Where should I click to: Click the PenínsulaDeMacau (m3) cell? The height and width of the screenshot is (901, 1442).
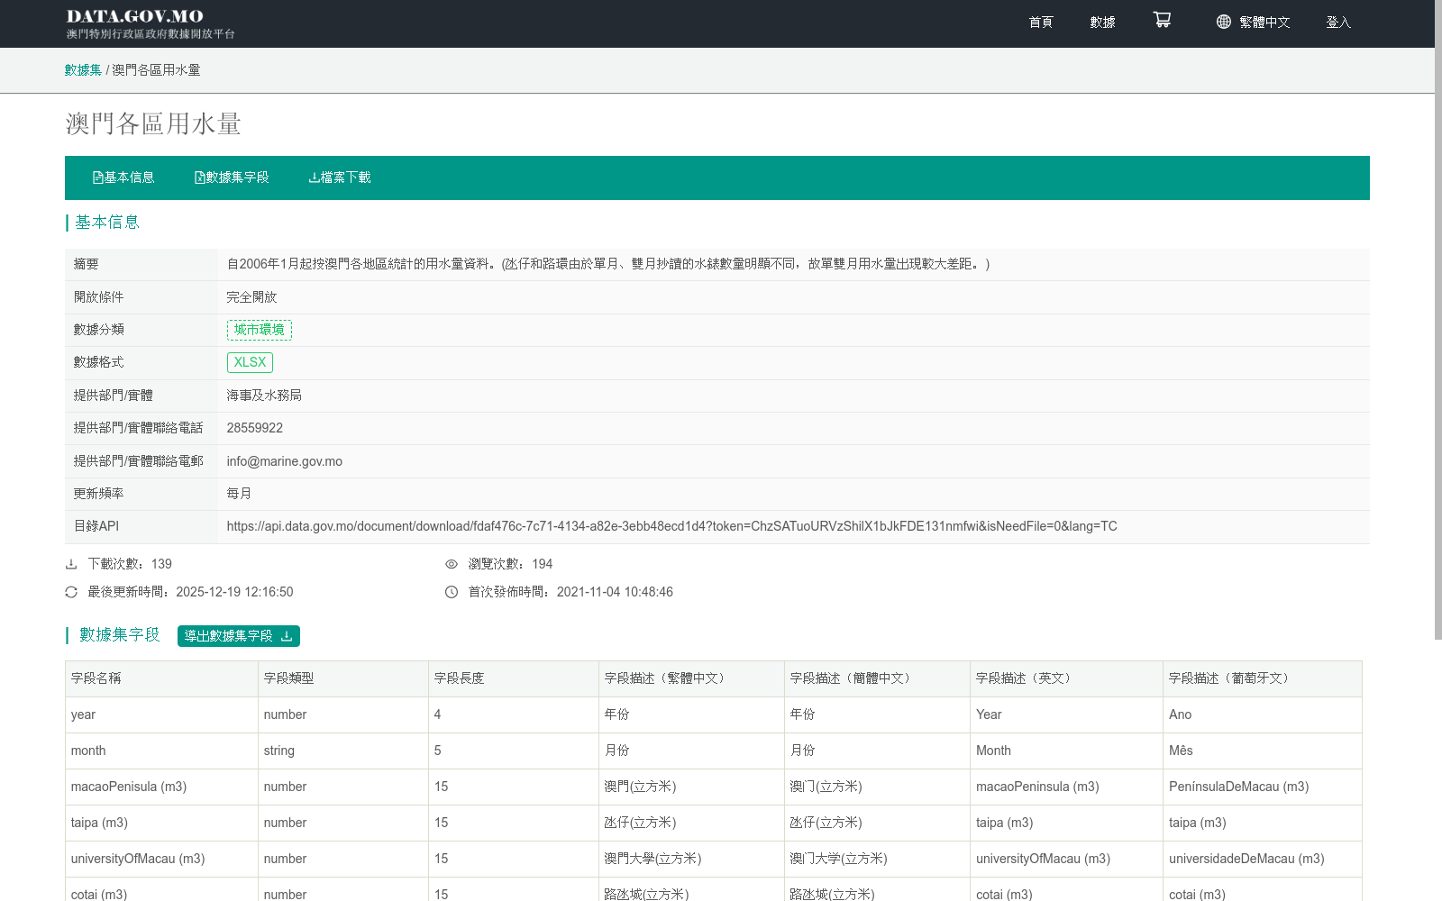pos(1263,787)
